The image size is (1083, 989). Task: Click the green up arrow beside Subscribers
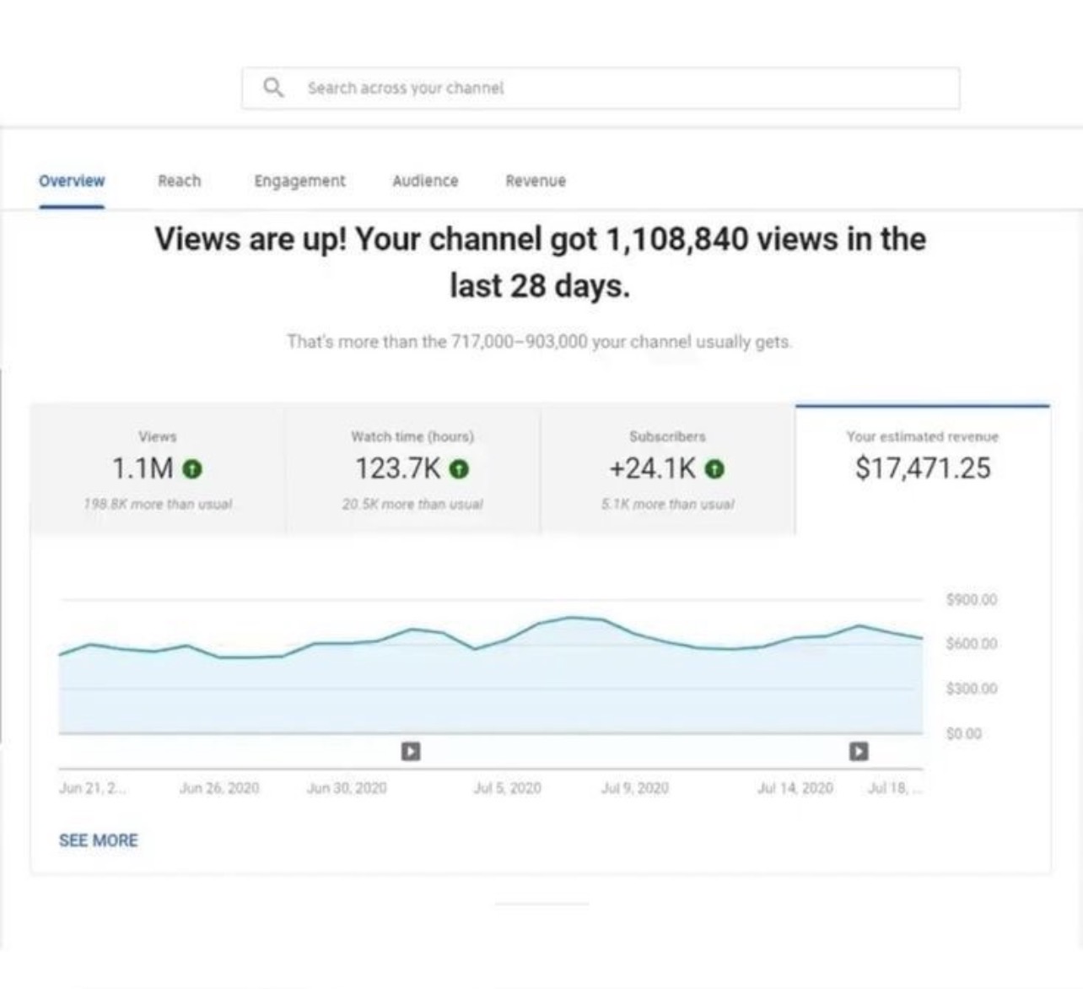pyautogui.click(x=714, y=468)
